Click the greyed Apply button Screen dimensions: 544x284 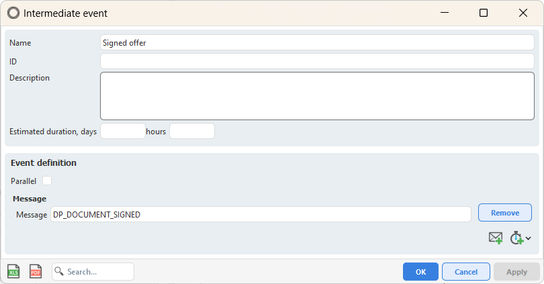[516, 271]
